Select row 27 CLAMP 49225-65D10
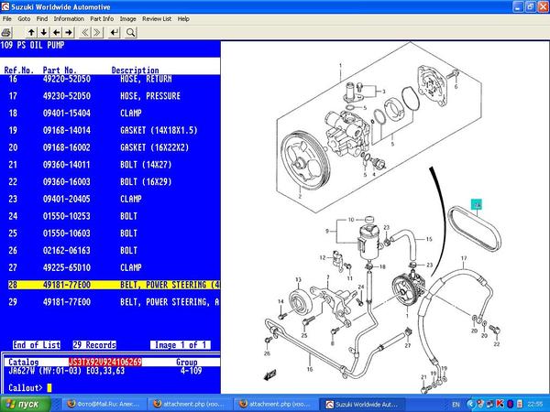Viewport: 550px width, 412px height. 110,267
